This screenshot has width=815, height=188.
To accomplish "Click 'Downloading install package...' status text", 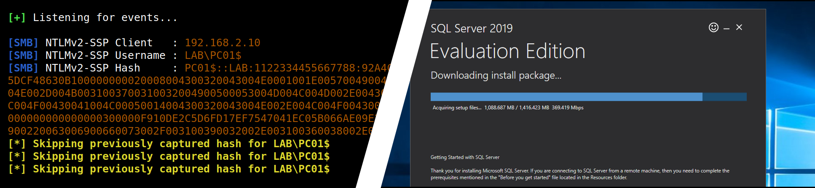I will pos(496,75).
